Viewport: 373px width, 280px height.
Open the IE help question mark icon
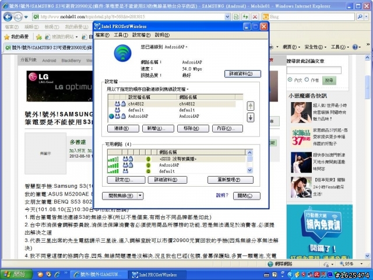tap(355, 47)
